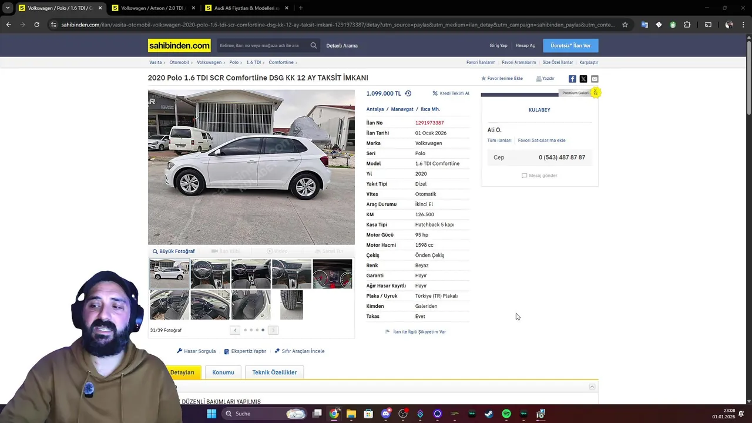Click the search magnifier icon in site header

click(314, 45)
